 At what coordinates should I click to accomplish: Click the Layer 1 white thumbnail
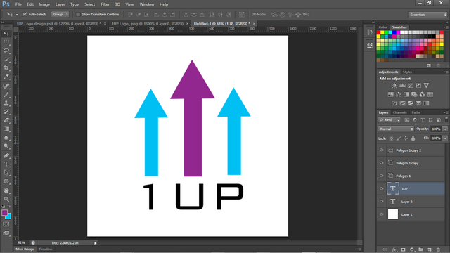click(393, 214)
